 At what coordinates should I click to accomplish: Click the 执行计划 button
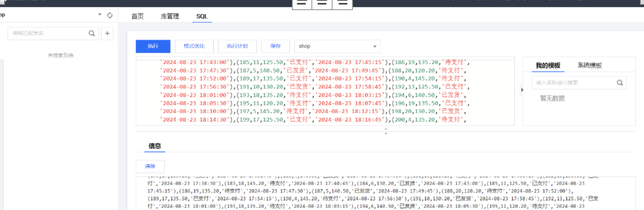tap(237, 46)
